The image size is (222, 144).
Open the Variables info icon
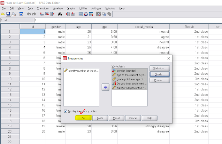[52, 14]
